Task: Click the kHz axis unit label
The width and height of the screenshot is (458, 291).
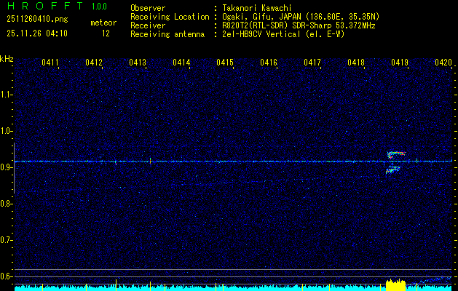Action: pos(7,58)
